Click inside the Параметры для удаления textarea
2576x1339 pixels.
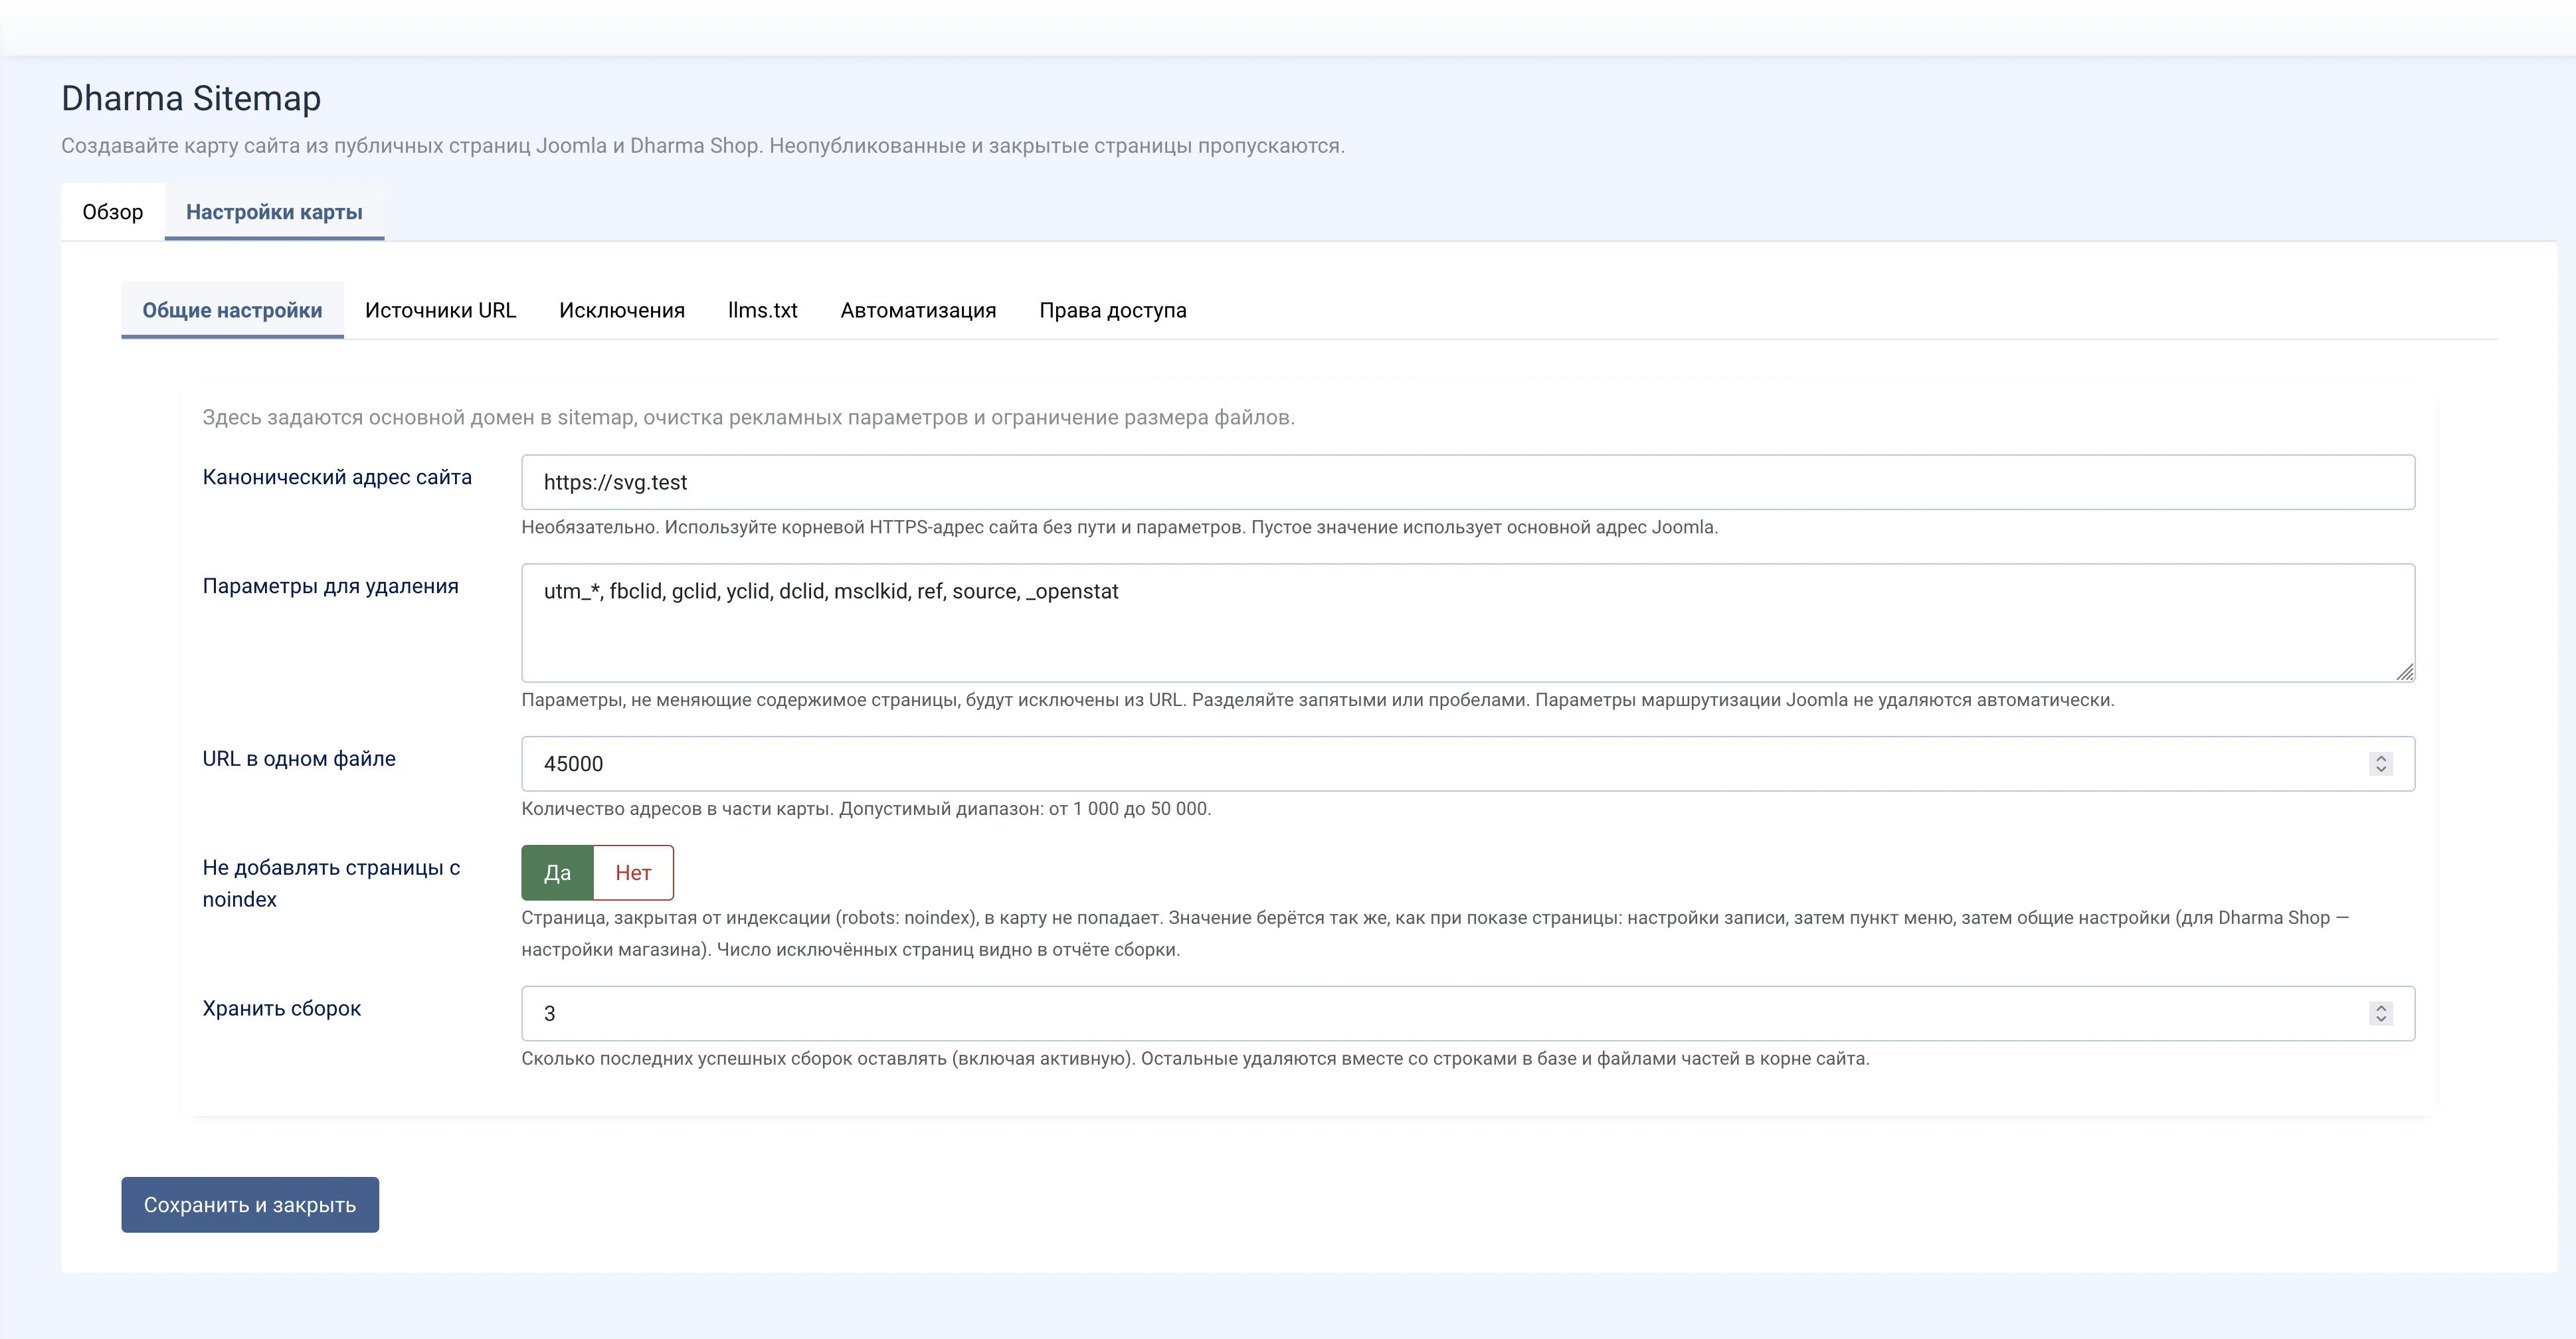pos(1468,623)
